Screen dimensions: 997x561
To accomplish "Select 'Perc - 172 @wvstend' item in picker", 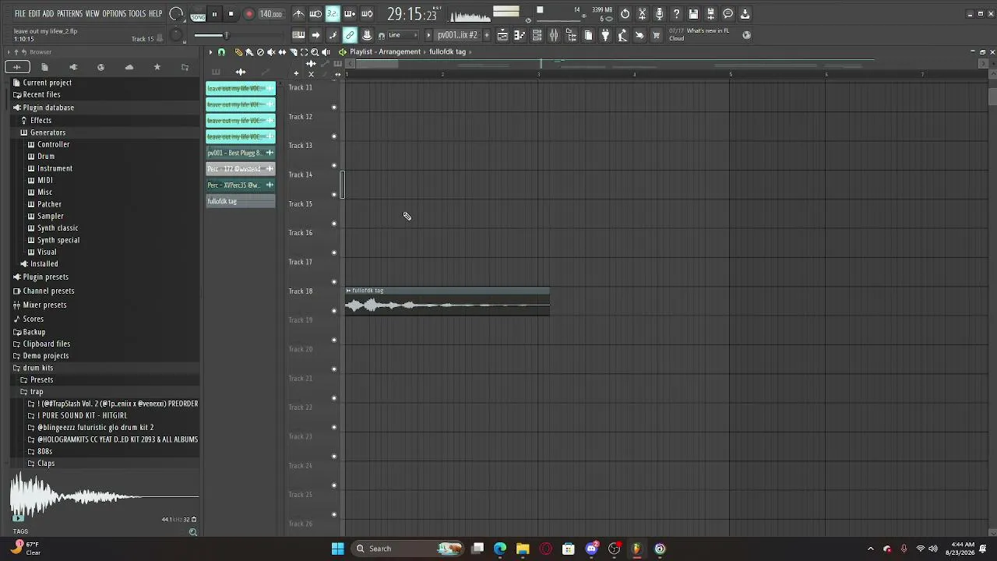I will pos(241,169).
